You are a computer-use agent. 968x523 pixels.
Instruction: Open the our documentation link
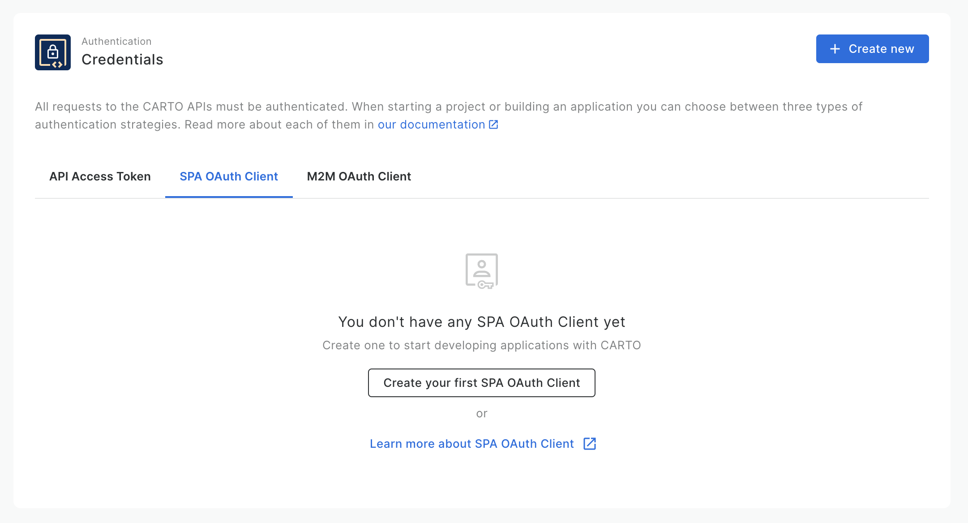point(431,124)
